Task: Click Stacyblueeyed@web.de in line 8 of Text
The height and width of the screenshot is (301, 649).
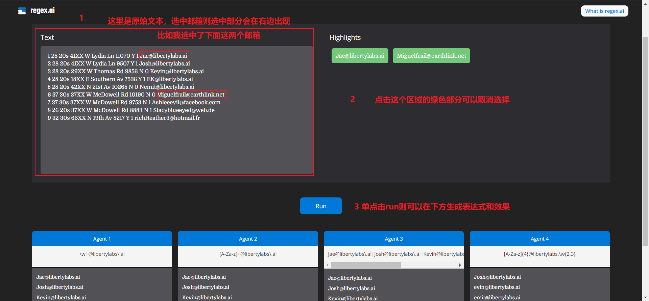Action: point(184,110)
